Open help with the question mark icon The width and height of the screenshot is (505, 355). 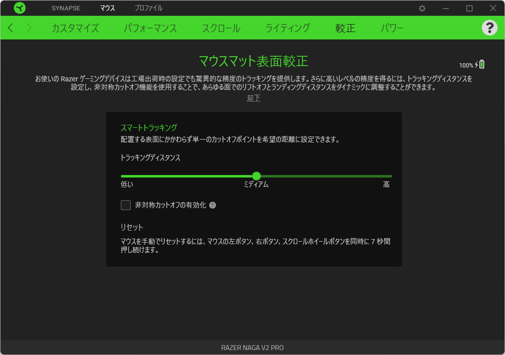(489, 28)
